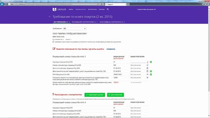Image resolution: width=210 pixels, height=118 pixels.
Task: Edit explanation for Номер счета-фактуры продавца row
Action: point(147,65)
